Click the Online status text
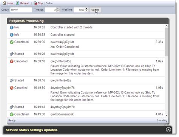The height and width of the screenshot is (137, 179). tap(49, 3)
